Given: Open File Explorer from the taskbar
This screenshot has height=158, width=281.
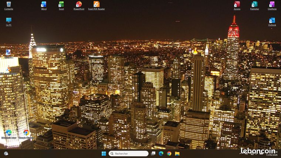Looking at the screenshot, I should (177, 154).
